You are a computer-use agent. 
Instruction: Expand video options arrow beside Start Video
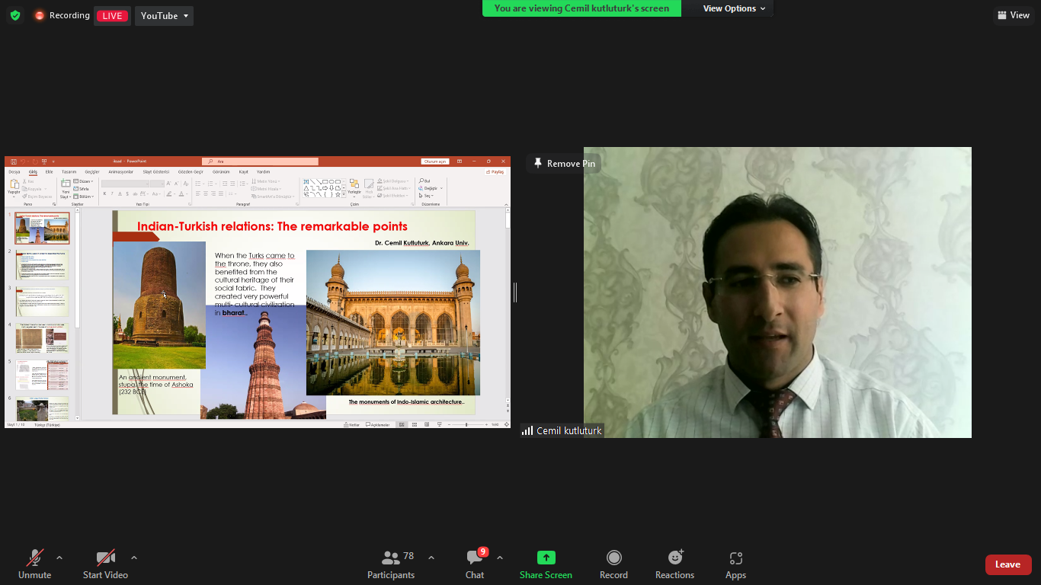[134, 558]
